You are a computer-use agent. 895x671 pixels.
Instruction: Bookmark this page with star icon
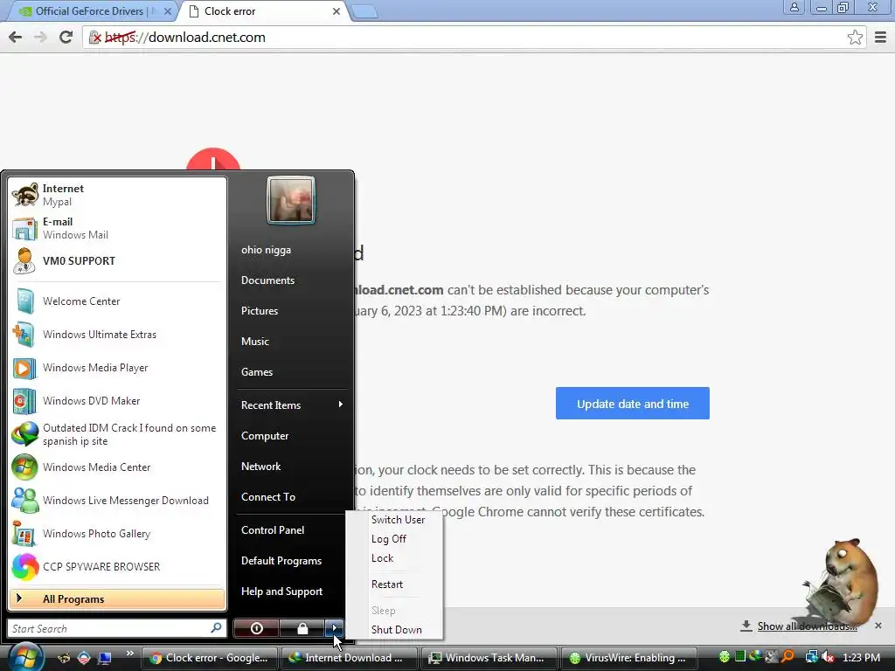[x=855, y=37]
